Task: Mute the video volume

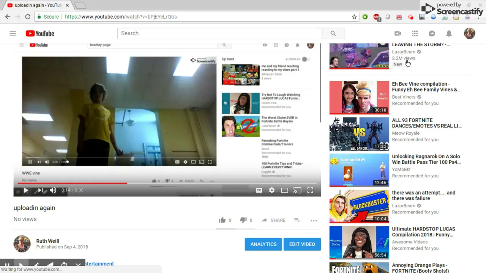Action: pos(53,190)
